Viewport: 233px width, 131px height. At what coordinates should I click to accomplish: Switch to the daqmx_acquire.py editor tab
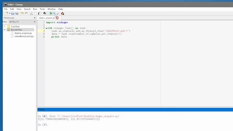(47, 18)
